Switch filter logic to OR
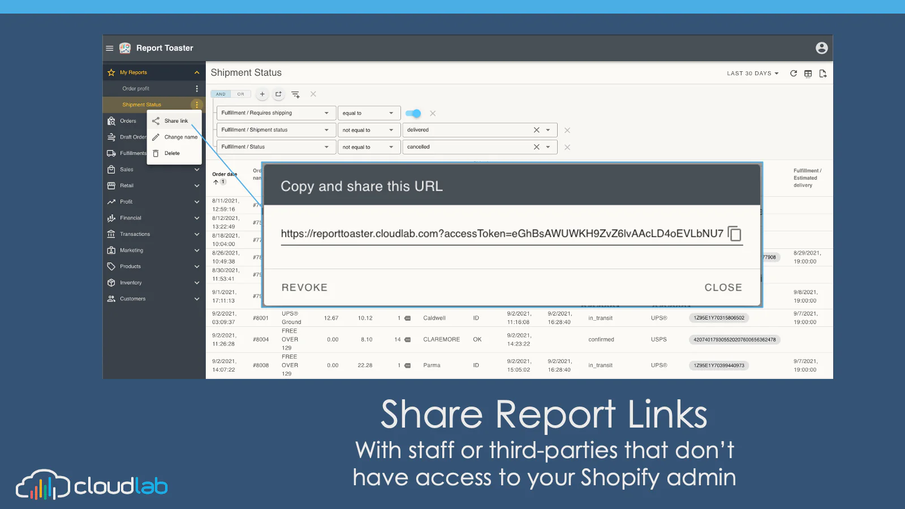905x509 pixels. click(x=241, y=94)
